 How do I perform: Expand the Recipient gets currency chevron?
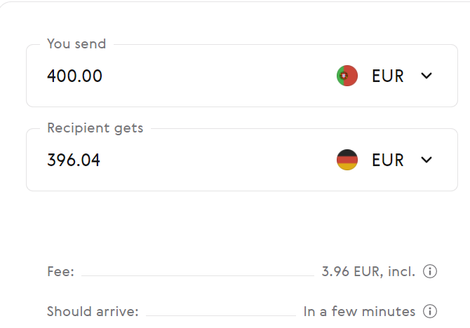coord(427,160)
